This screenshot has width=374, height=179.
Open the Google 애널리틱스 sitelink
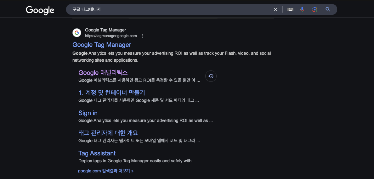point(103,72)
